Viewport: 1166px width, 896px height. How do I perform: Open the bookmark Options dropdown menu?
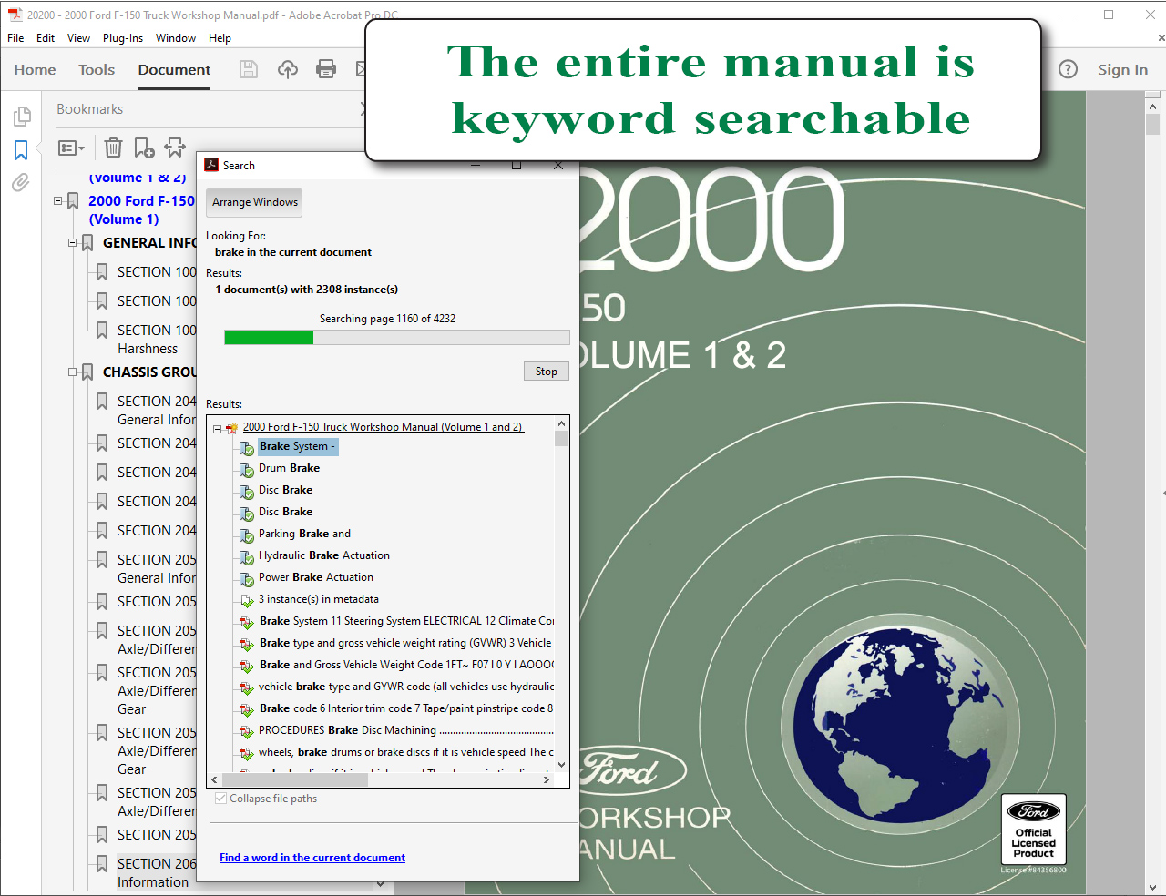71,148
